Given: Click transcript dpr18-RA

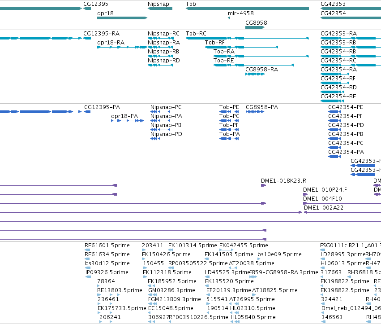Looking at the screenshot, I should pos(122,47).
